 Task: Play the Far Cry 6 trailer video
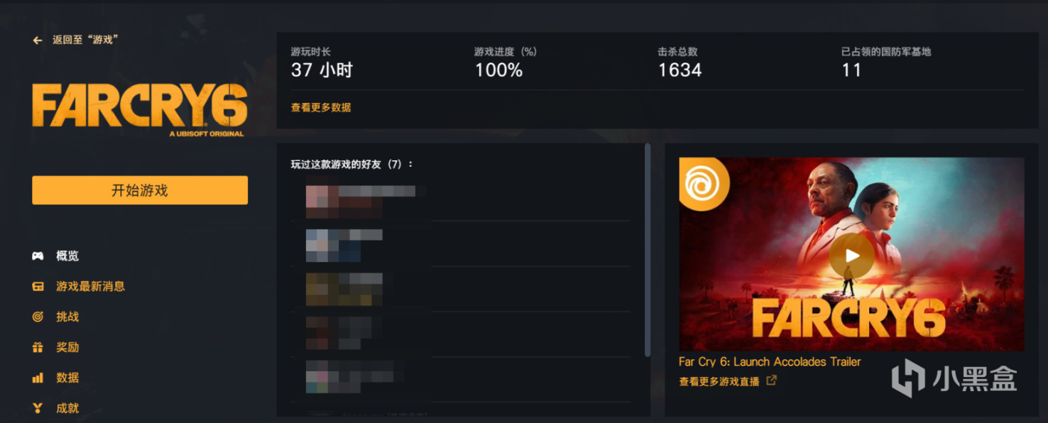pos(851,256)
